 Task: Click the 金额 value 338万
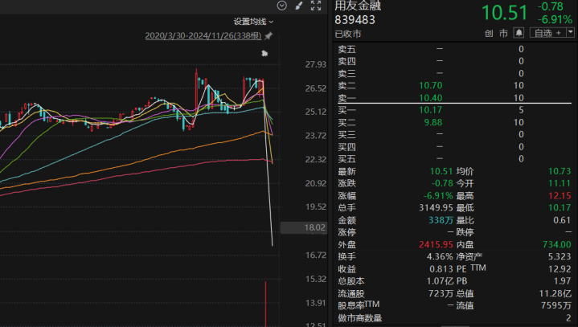441,220
